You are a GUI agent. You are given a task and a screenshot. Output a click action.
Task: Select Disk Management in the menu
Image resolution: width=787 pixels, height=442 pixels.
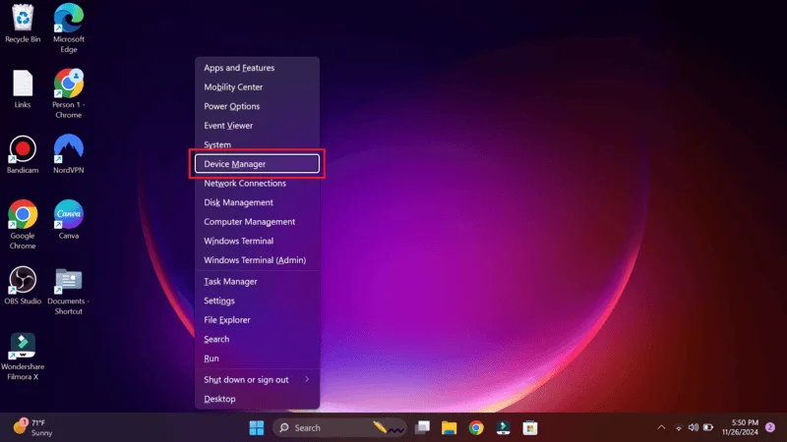point(257,202)
